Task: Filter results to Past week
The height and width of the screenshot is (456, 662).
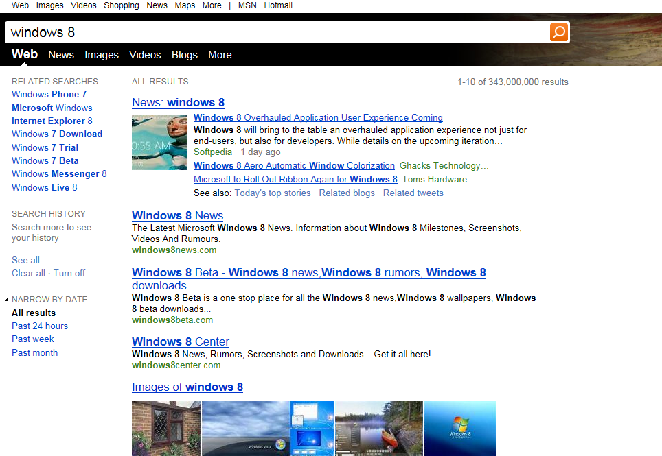Action: (33, 339)
